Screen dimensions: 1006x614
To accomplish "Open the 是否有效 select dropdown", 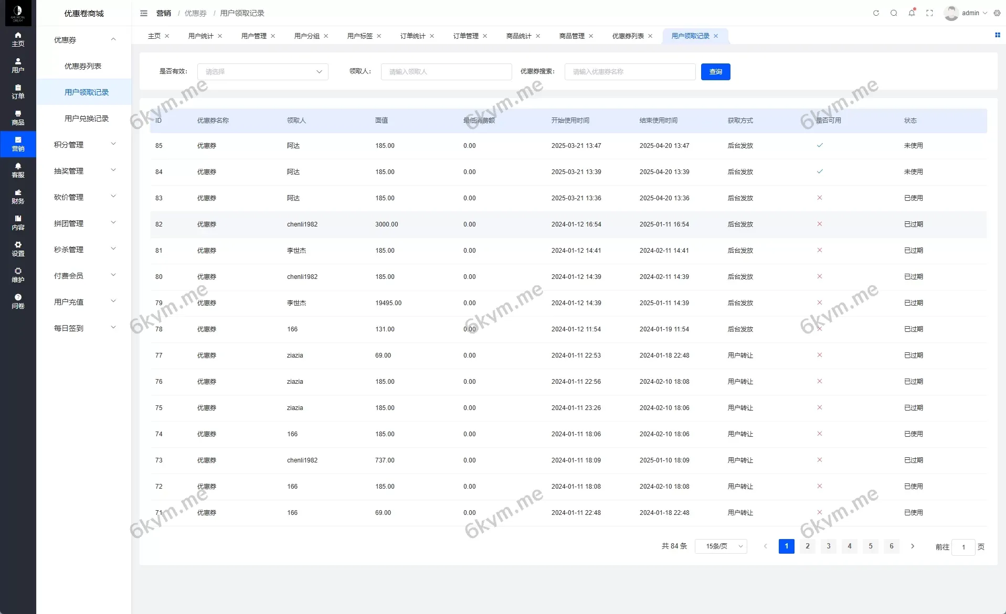I will click(262, 72).
